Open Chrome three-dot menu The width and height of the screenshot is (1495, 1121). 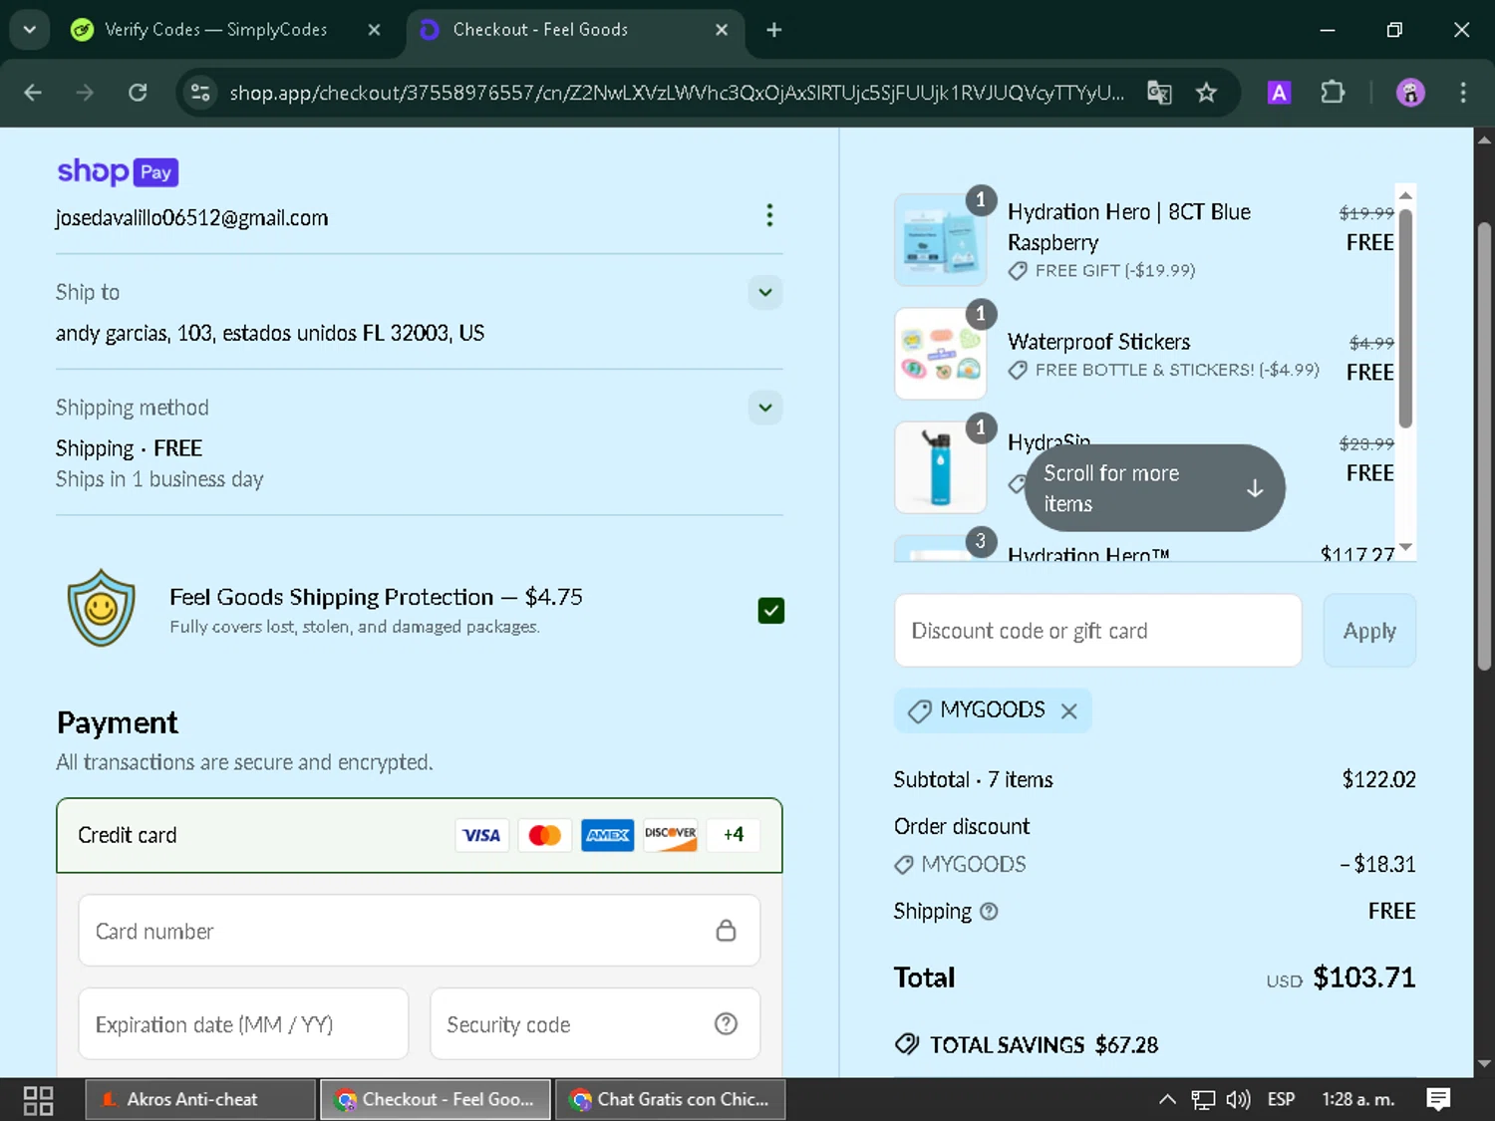click(1463, 93)
